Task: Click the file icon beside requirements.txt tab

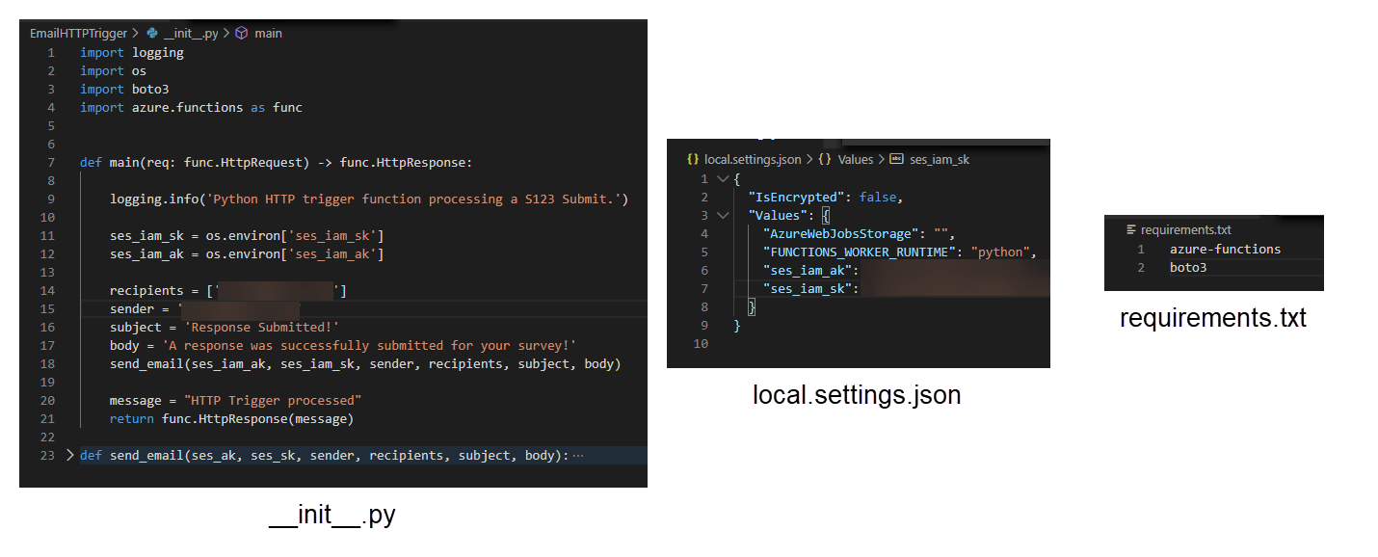Action: point(1131,230)
